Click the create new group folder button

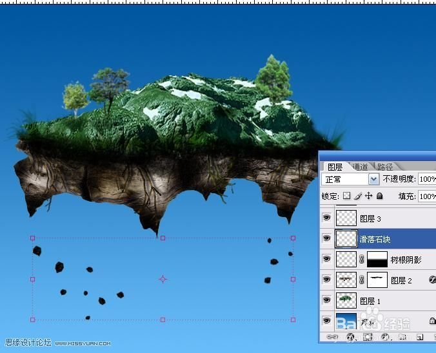coord(402,337)
